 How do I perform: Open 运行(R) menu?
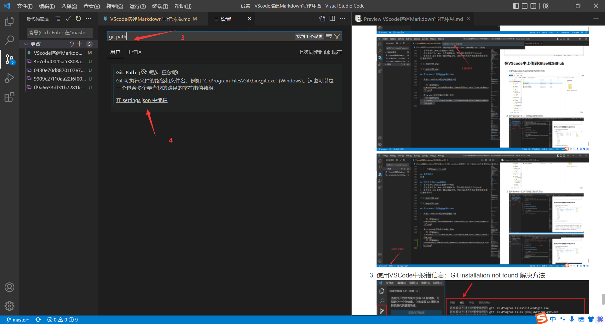click(138, 6)
